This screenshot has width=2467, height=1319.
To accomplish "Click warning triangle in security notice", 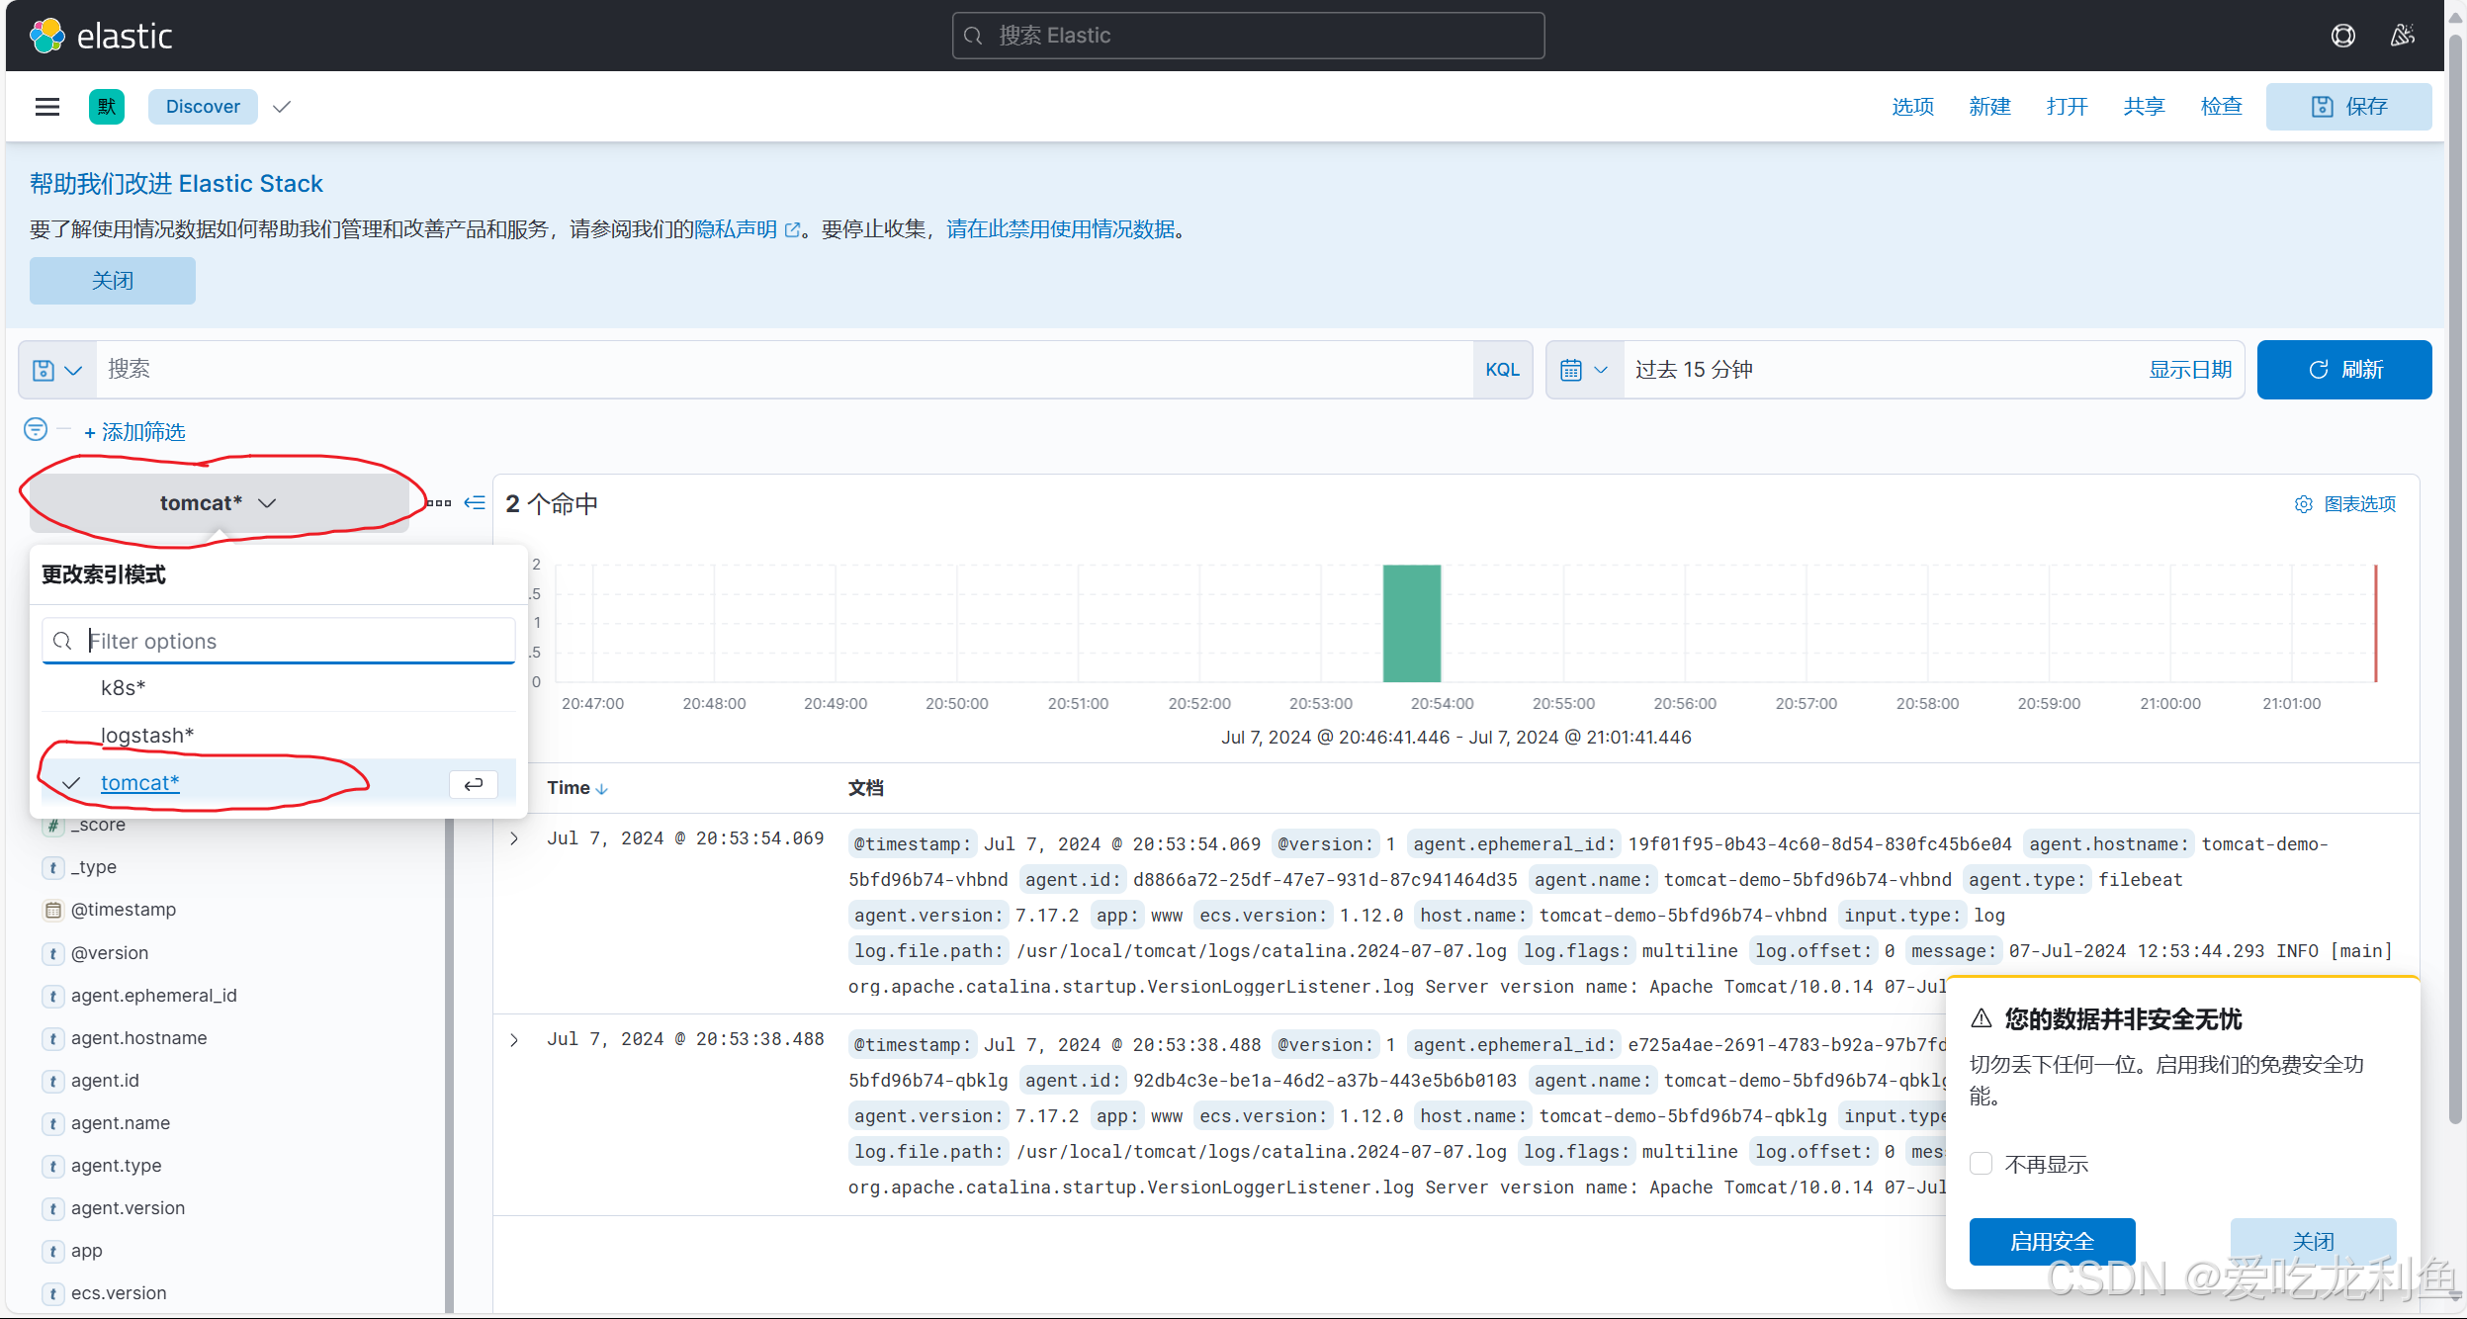I will coord(1982,1019).
